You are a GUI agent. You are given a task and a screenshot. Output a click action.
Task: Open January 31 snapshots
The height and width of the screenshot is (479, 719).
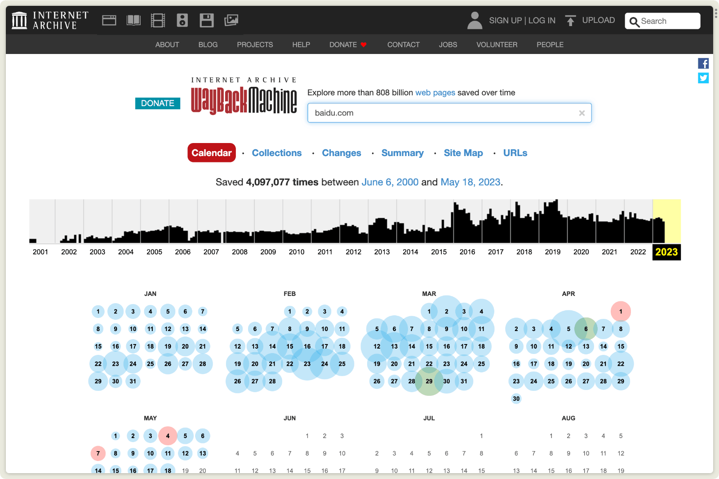[x=133, y=381]
